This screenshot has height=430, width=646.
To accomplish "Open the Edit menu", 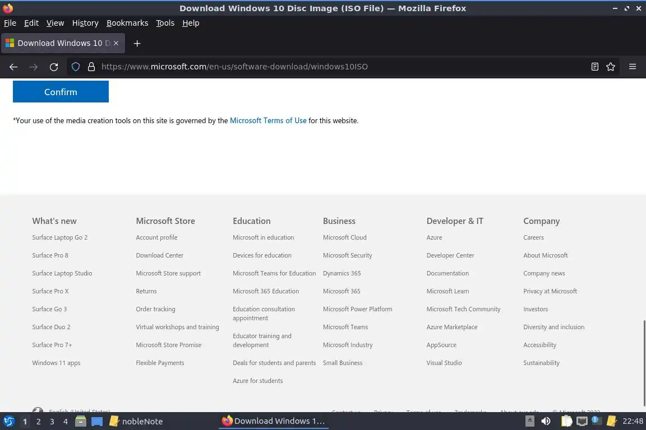I will (31, 23).
